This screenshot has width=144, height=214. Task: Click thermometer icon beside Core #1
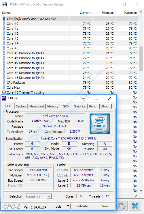tap(4, 29)
